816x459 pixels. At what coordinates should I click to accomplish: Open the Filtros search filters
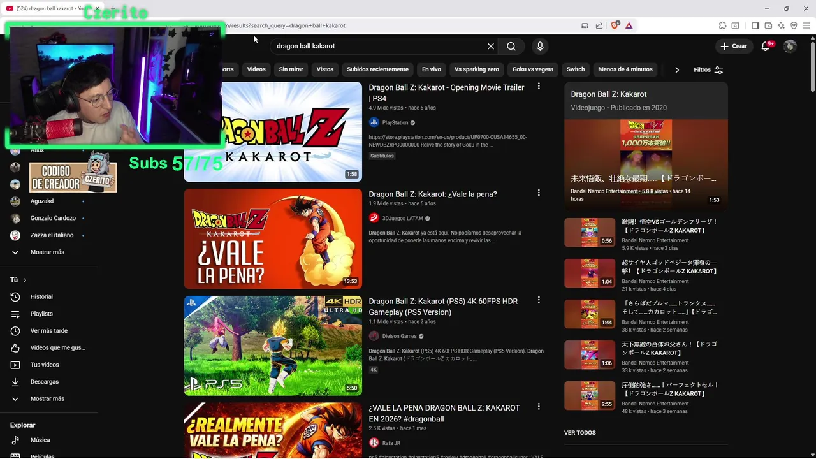tap(708, 69)
